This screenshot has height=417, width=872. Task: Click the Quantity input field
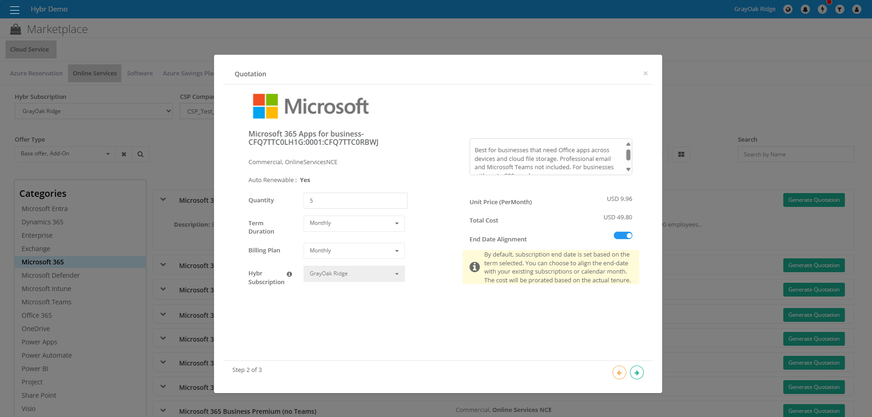click(x=355, y=201)
